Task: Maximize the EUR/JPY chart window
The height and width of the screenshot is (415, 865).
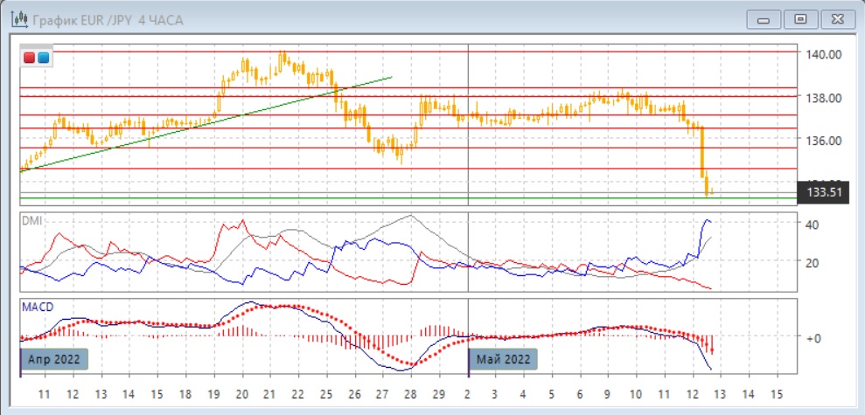Action: (799, 18)
